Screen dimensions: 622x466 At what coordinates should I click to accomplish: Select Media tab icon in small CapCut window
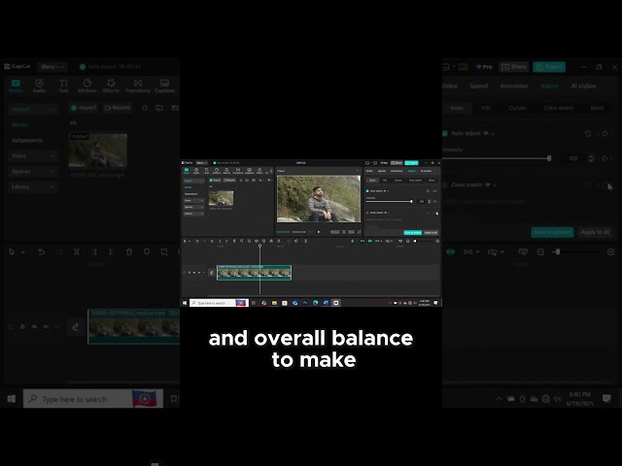[x=187, y=170]
